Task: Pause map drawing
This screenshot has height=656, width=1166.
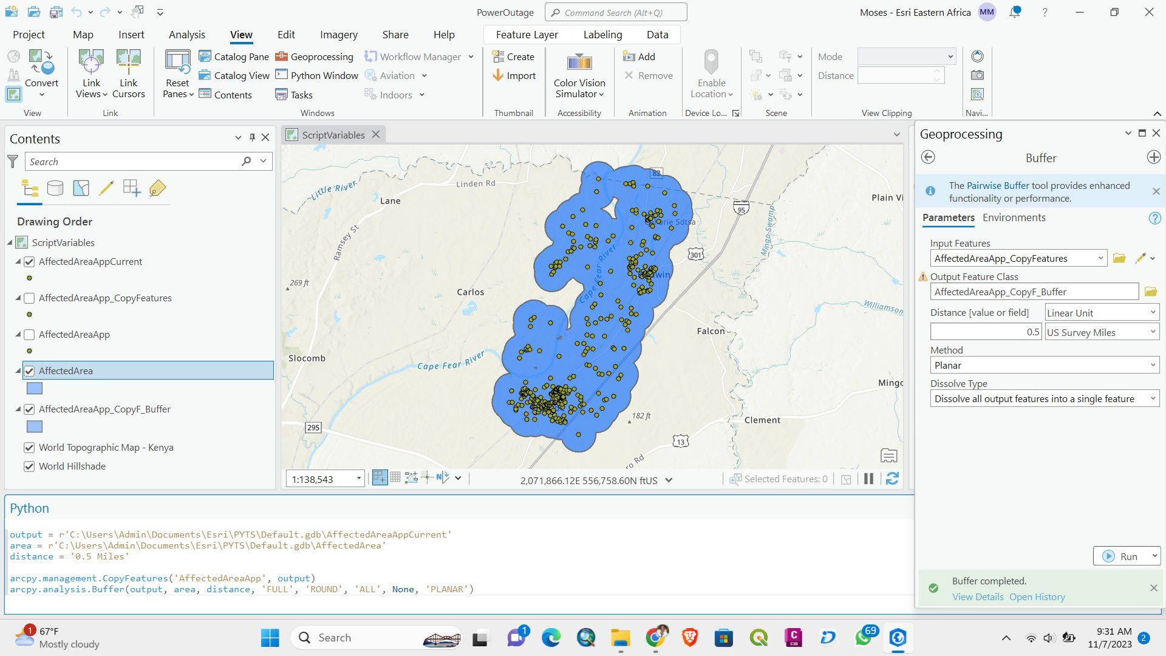Action: click(x=868, y=479)
